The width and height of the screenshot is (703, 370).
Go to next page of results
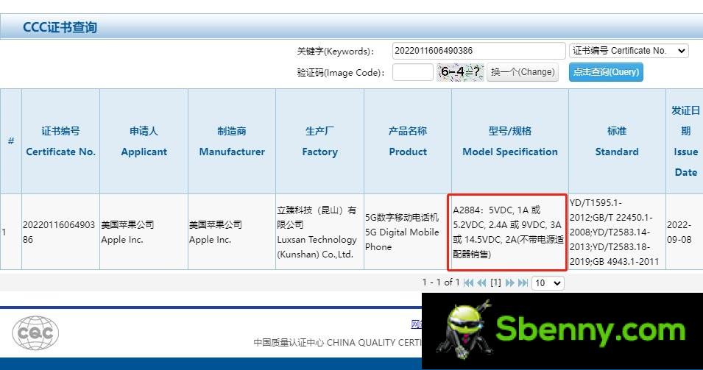[509, 282]
